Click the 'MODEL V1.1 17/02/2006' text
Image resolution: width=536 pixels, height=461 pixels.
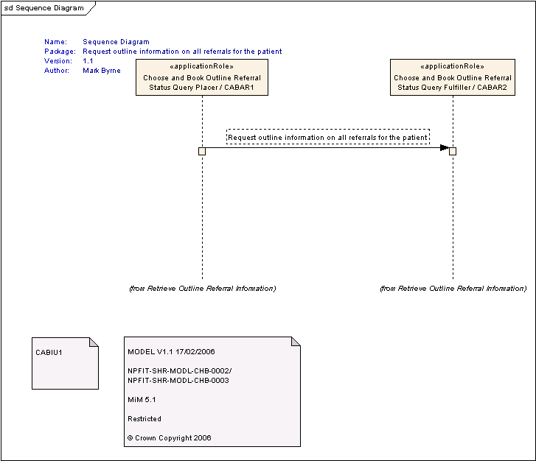click(x=171, y=352)
